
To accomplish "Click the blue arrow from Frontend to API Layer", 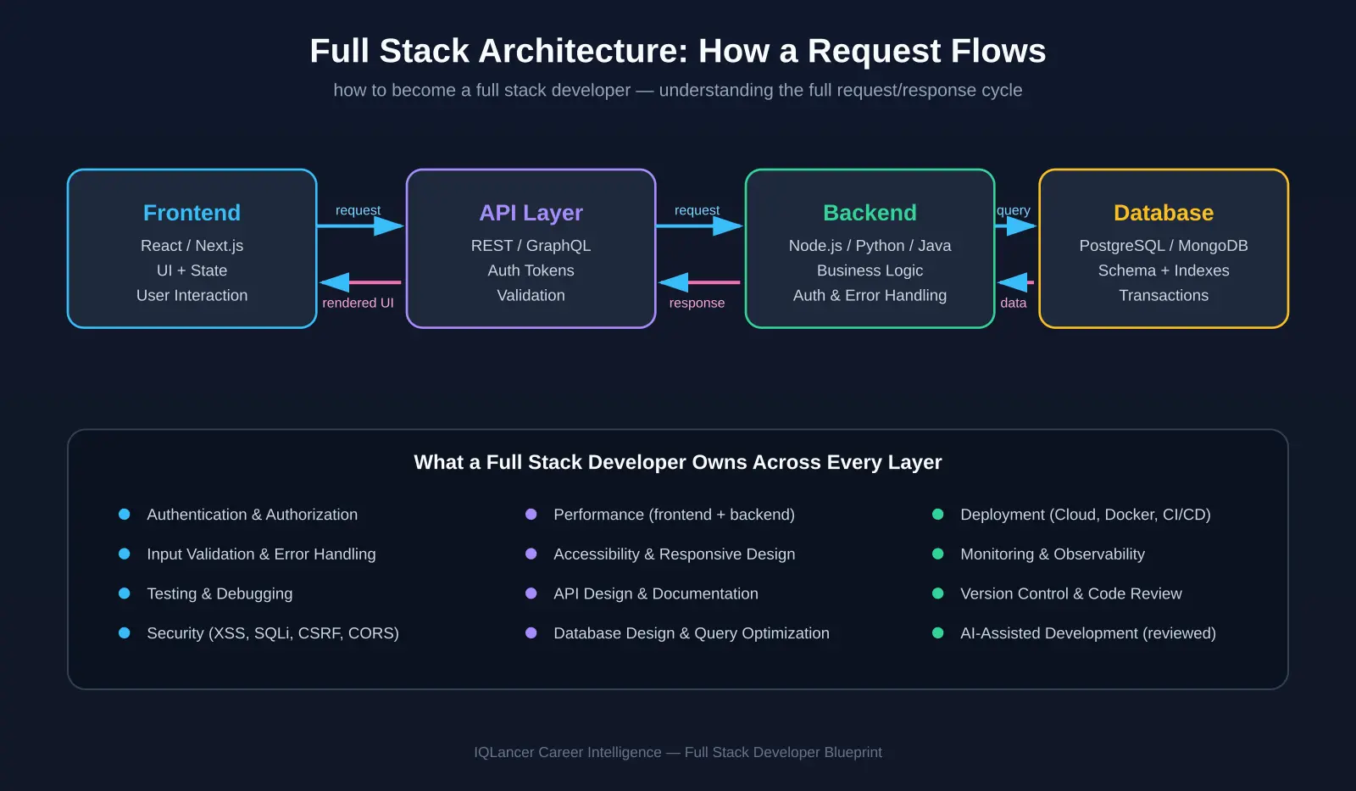I will coord(361,226).
